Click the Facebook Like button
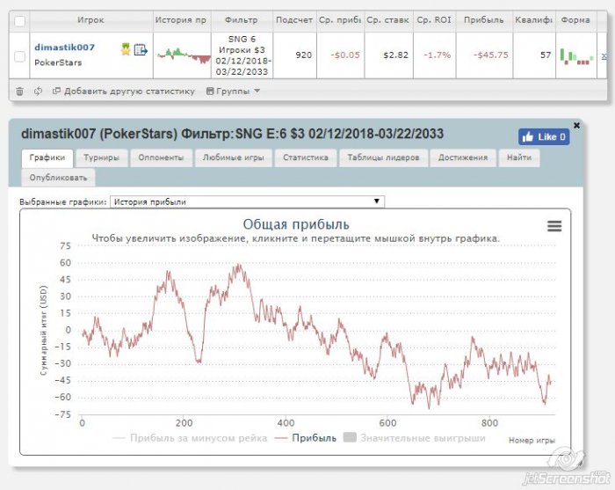The image size is (615, 490). (544, 137)
